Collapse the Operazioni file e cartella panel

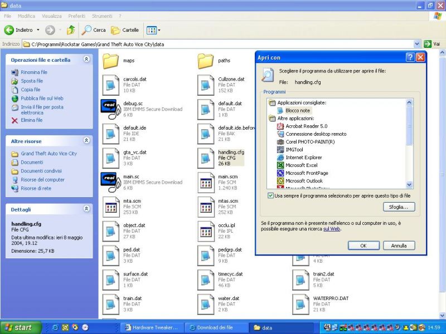(x=86, y=59)
